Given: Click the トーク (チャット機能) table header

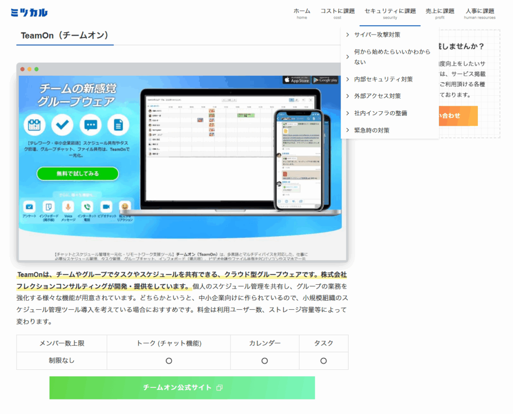Looking at the screenshot, I should (x=169, y=343).
